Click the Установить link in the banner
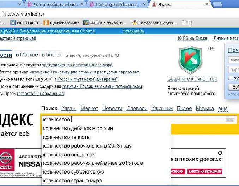The height and width of the screenshot is (186, 239). tap(133, 31)
